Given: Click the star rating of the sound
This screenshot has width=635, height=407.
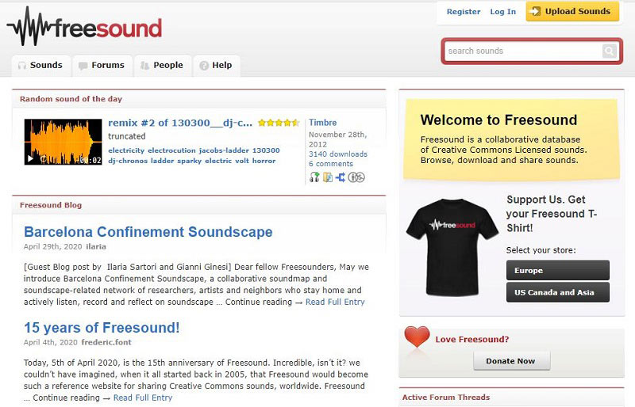Looking at the screenshot, I should [x=279, y=123].
